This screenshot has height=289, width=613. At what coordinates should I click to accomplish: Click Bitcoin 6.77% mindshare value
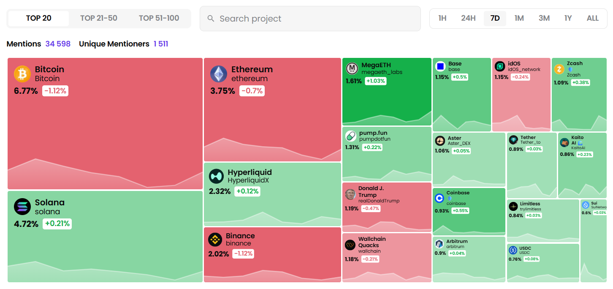pyautogui.click(x=26, y=91)
